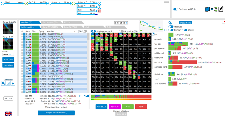
Task: Open the gears settings icon above Absolute toggle
Action: point(170,23)
